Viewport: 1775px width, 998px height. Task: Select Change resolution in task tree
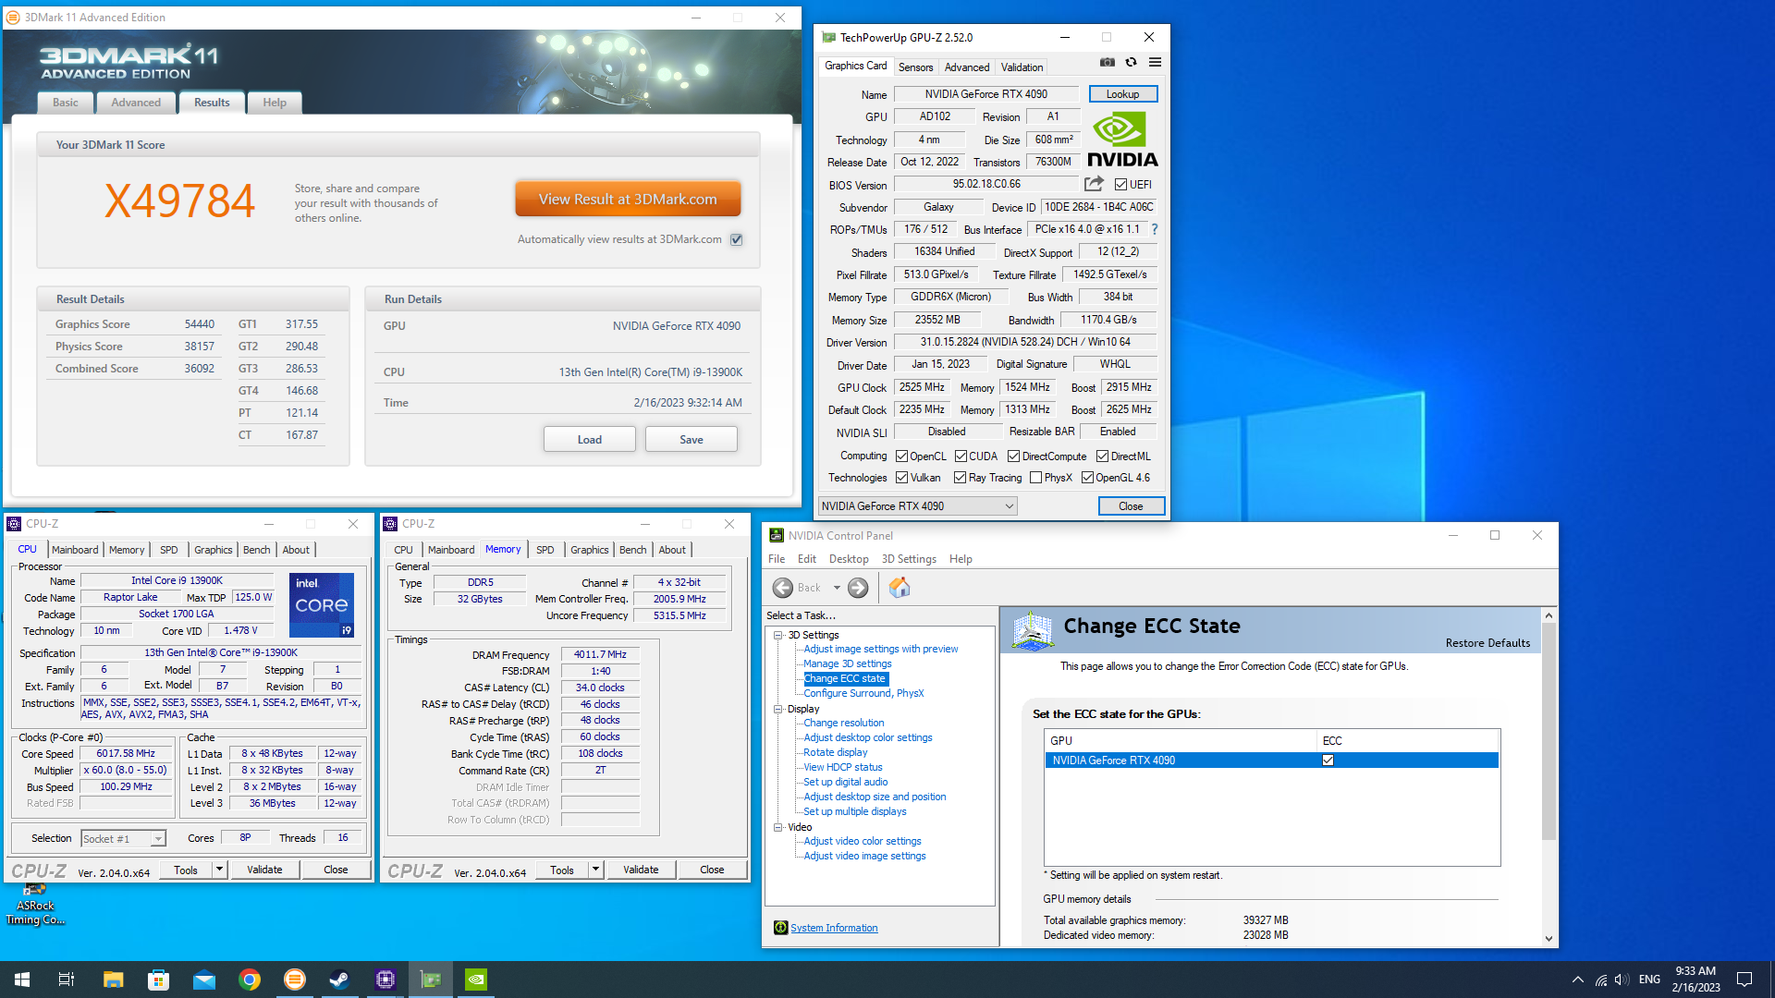[843, 723]
